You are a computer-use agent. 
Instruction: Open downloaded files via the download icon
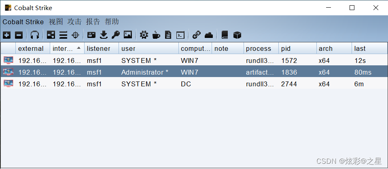click(x=104, y=35)
